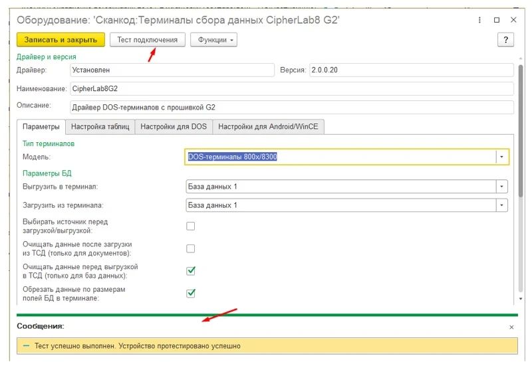Open the three-dot more options menu
The image size is (532, 370).
click(x=480, y=21)
